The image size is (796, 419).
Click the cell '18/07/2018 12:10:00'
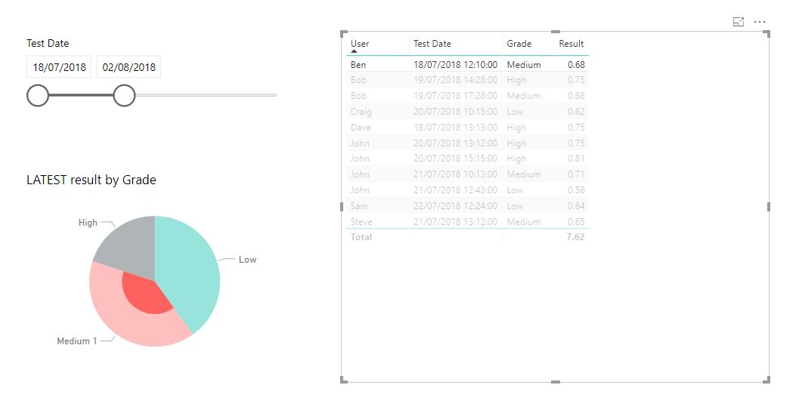tap(455, 64)
